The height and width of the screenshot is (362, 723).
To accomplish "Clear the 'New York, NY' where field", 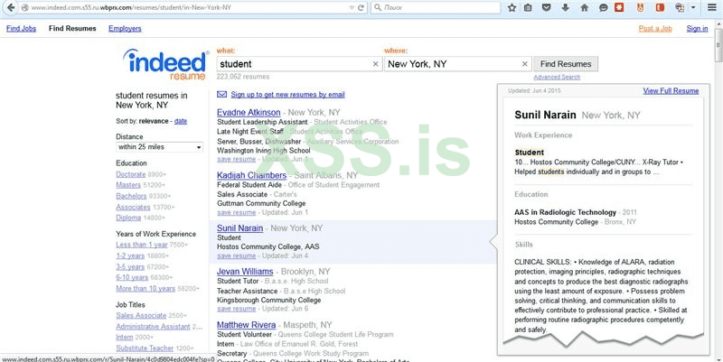I will (525, 64).
